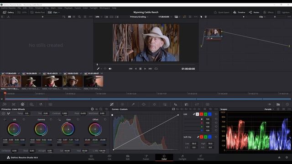Stop playback in viewer transport

pyautogui.click(x=141, y=69)
